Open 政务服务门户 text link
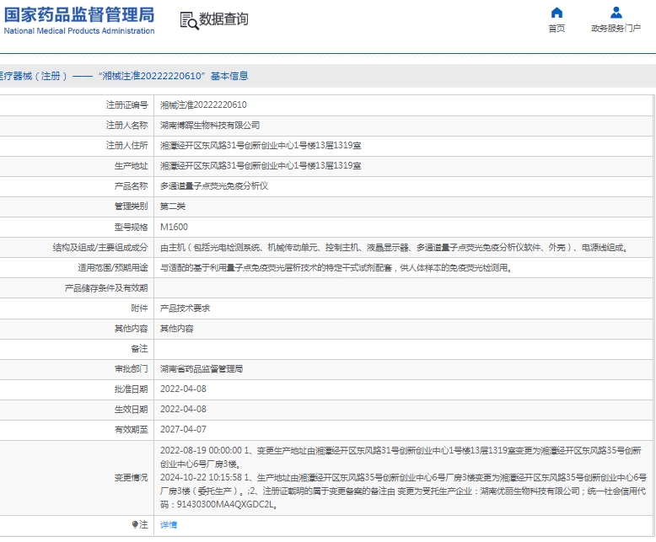Viewport: 656px width, 542px height. tap(616, 29)
